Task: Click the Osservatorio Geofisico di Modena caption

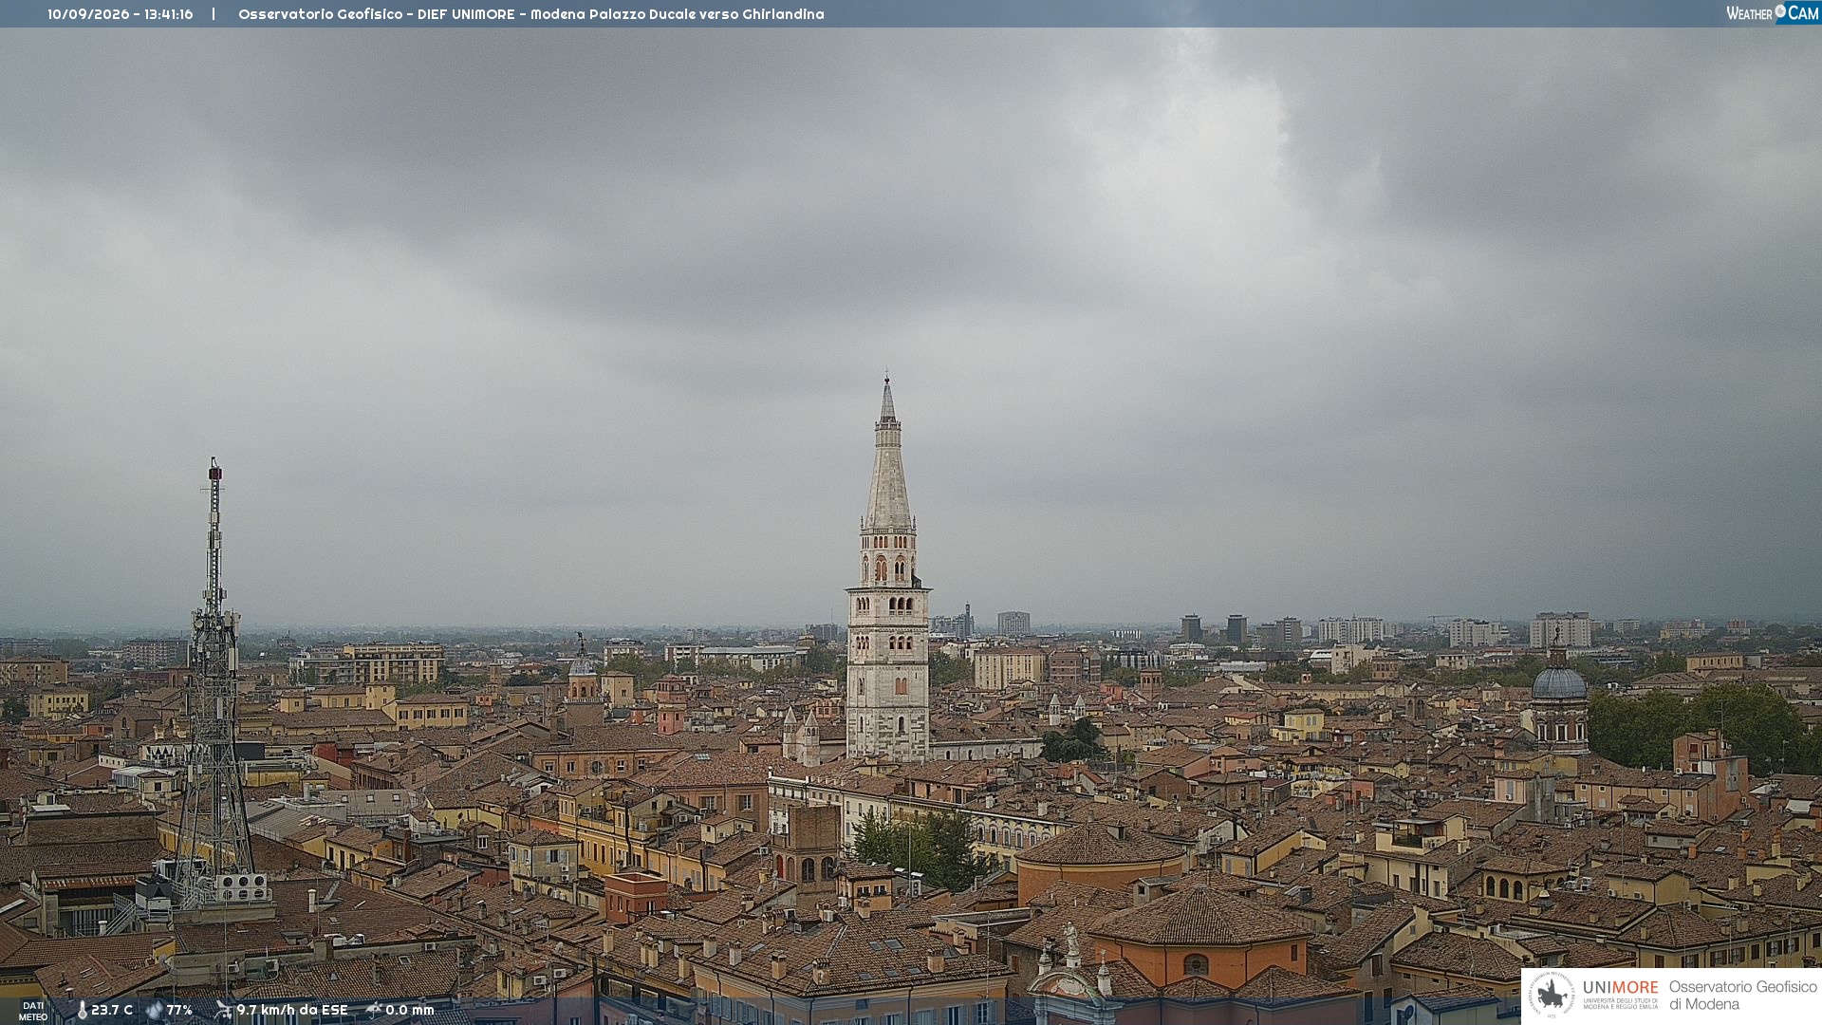Action: pyautogui.click(x=1742, y=996)
